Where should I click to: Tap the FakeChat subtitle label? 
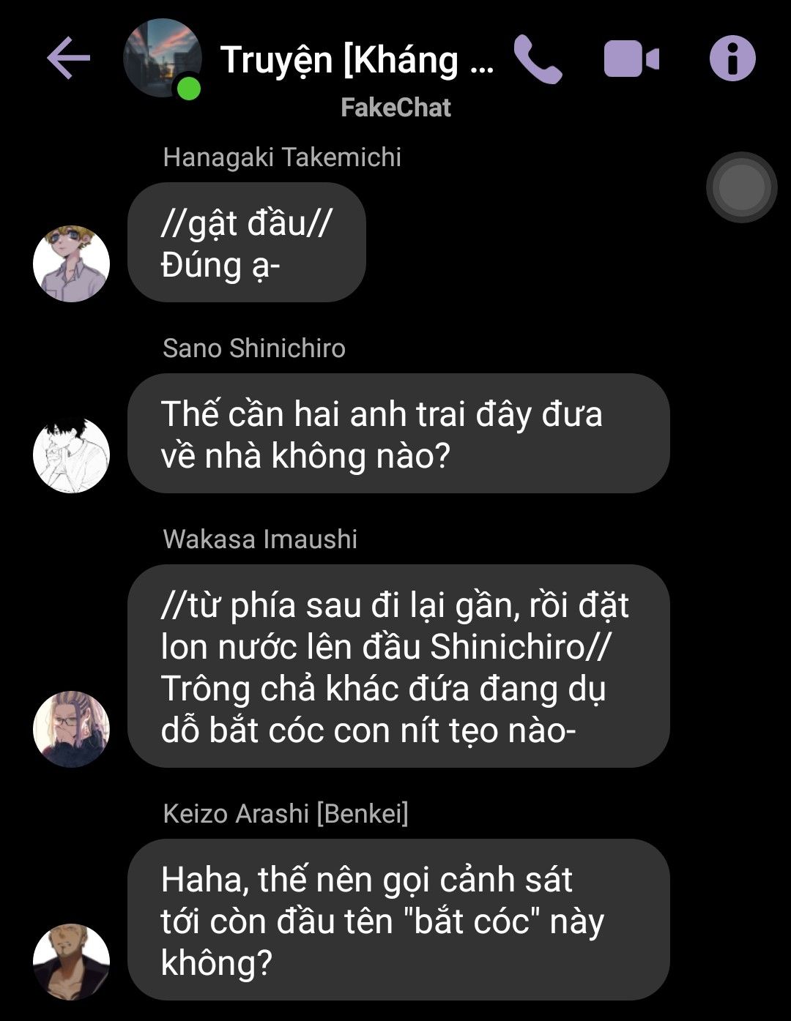(x=395, y=108)
